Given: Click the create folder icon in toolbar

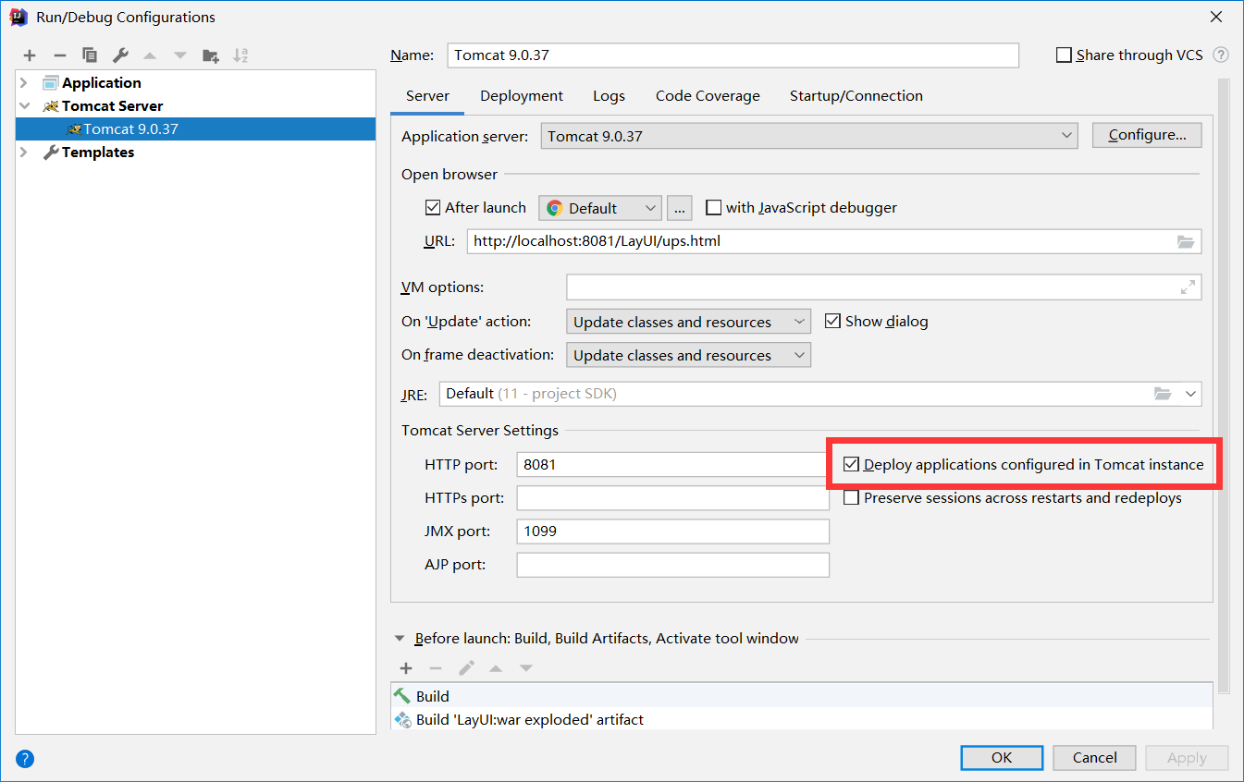Looking at the screenshot, I should point(211,55).
